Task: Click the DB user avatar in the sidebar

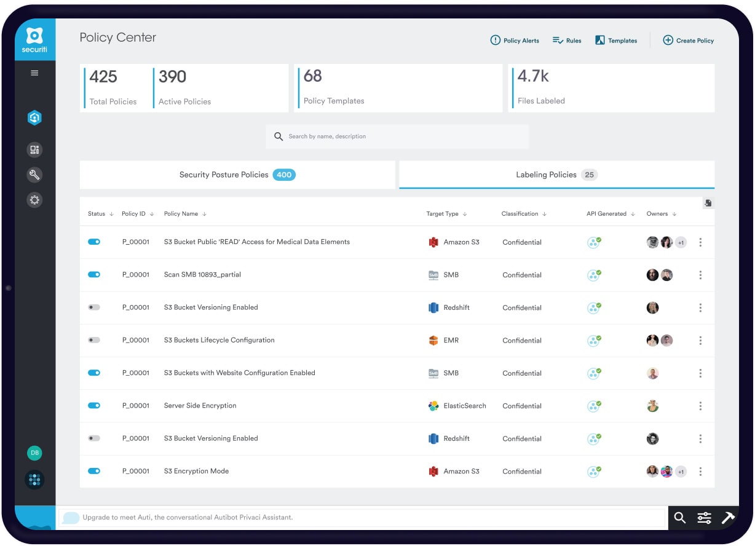Action: tap(34, 453)
